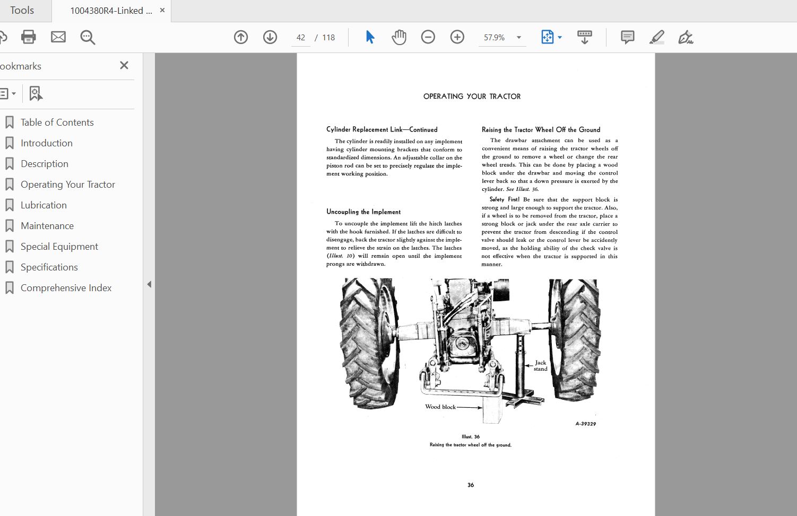The height and width of the screenshot is (516, 797).
Task: Open the bookmark options menu
Action: [x=8, y=93]
